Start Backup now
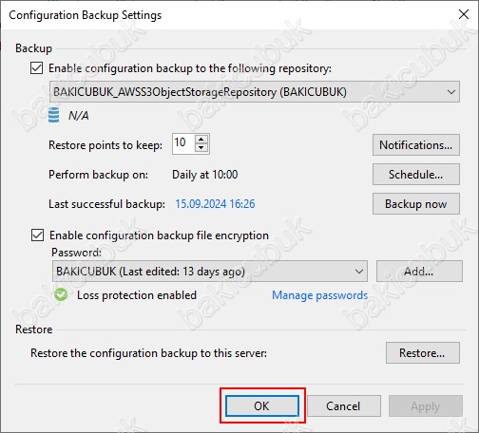 tap(416, 204)
